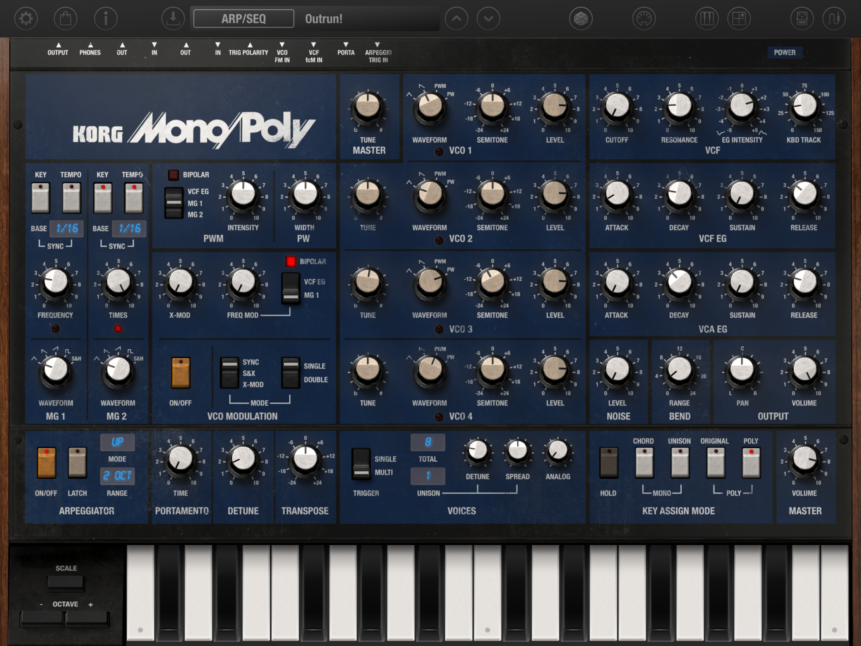Click the VCF CUTOFF knob

pyautogui.click(x=617, y=106)
